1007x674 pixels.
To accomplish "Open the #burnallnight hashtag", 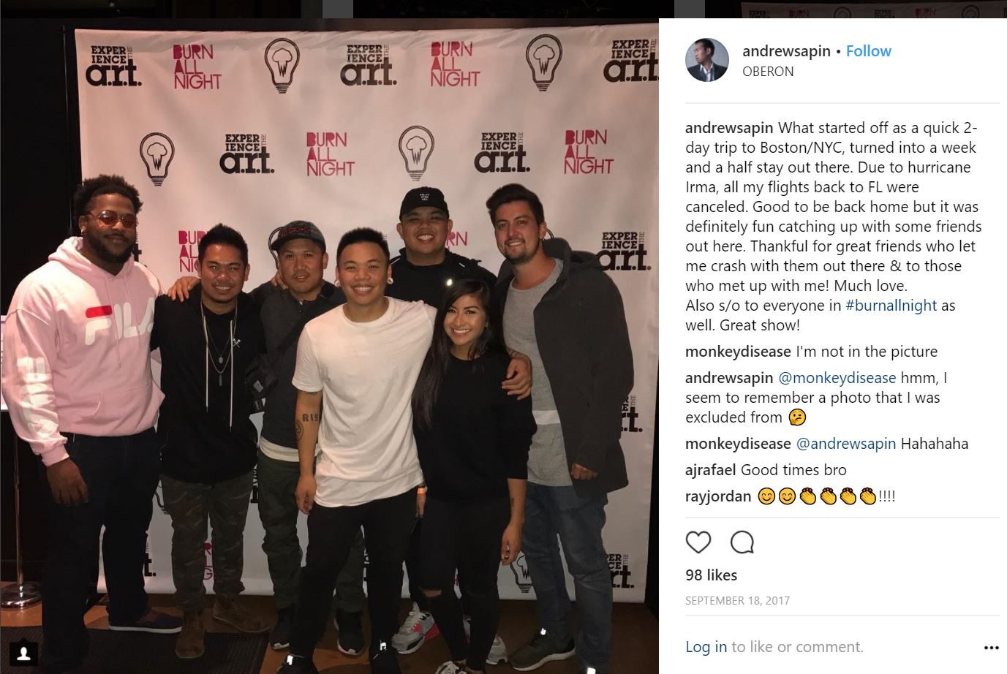I will pos(891,306).
